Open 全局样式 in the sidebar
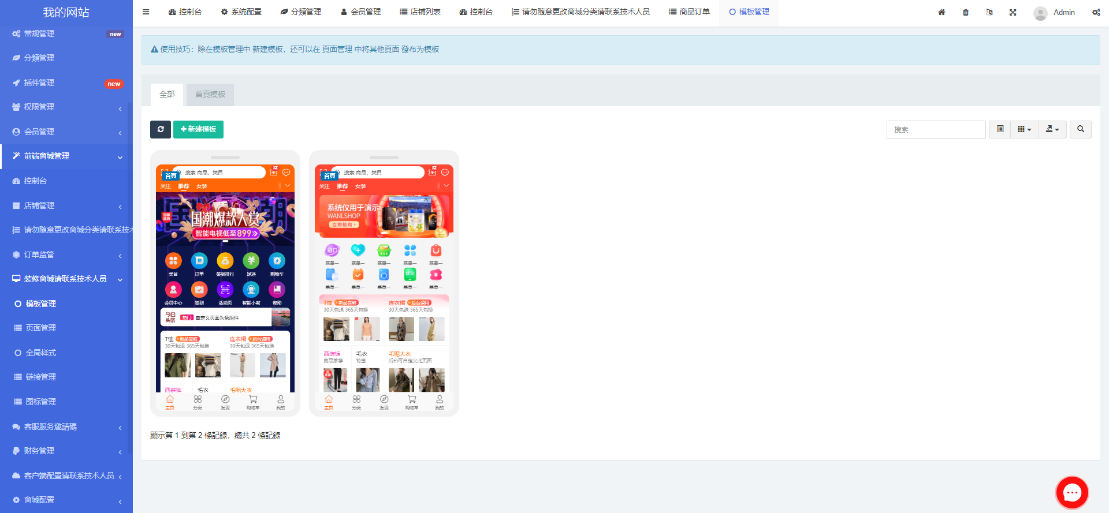Image resolution: width=1109 pixels, height=513 pixels. [x=66, y=353]
